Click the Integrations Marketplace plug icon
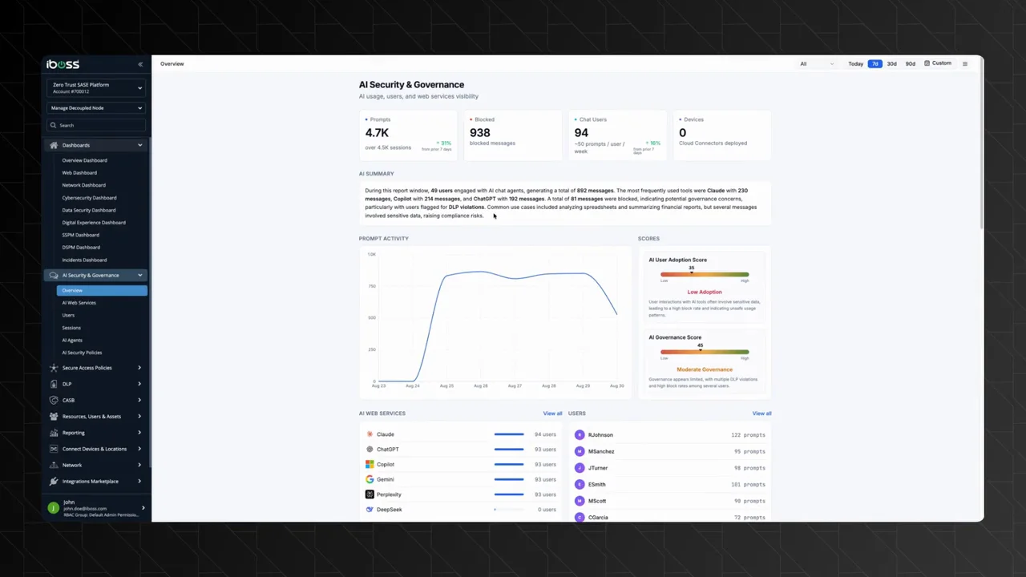The image size is (1026, 577). 54,482
